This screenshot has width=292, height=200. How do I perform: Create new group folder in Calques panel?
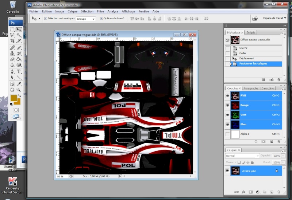265,192
